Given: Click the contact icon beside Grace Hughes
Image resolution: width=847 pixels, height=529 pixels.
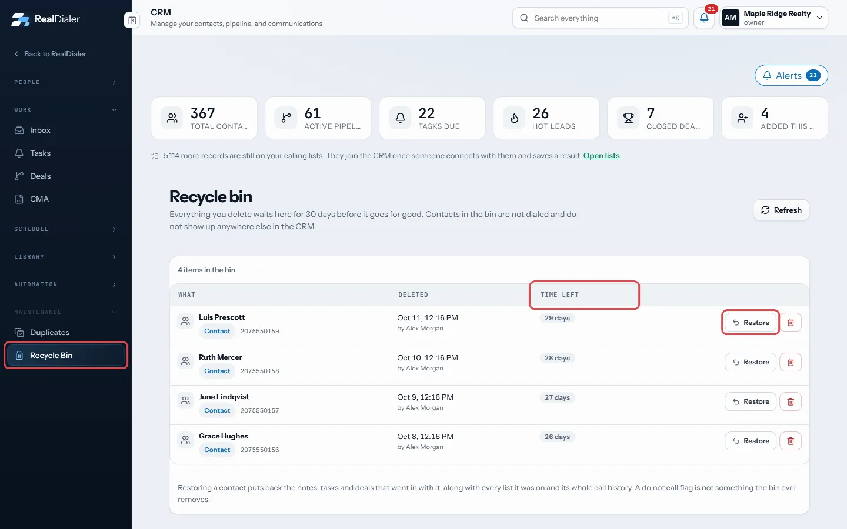Looking at the screenshot, I should 185,440.
